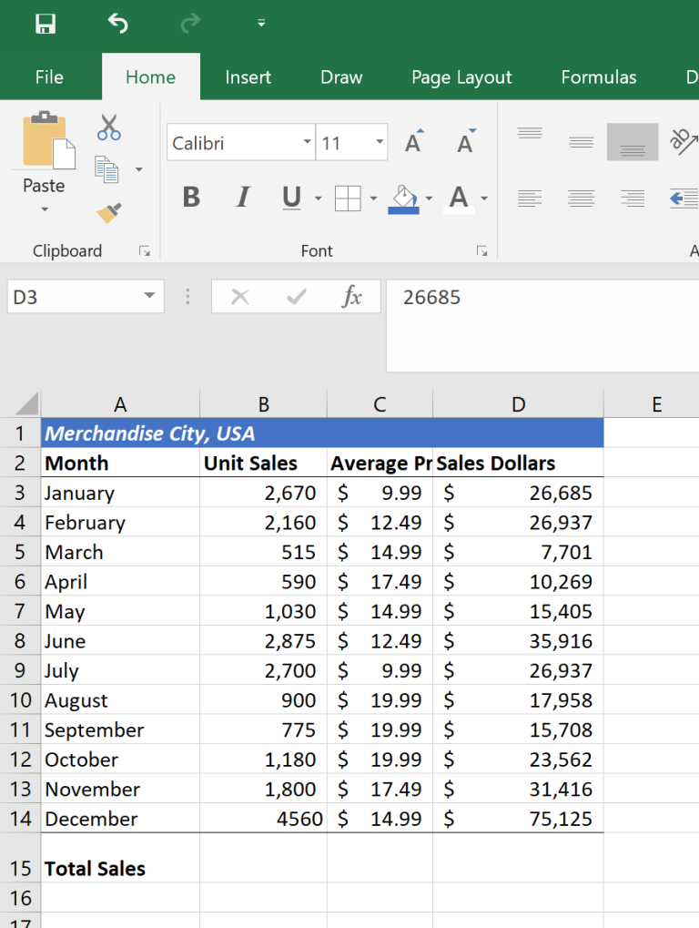Viewport: 699px width, 928px height.
Task: Click the Redo arrow
Action: 187,23
